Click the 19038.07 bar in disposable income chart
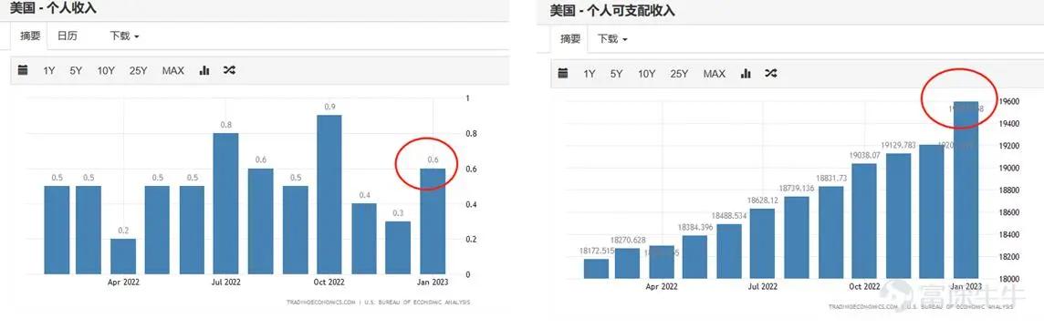The height and width of the screenshot is (329, 1044). [x=864, y=221]
